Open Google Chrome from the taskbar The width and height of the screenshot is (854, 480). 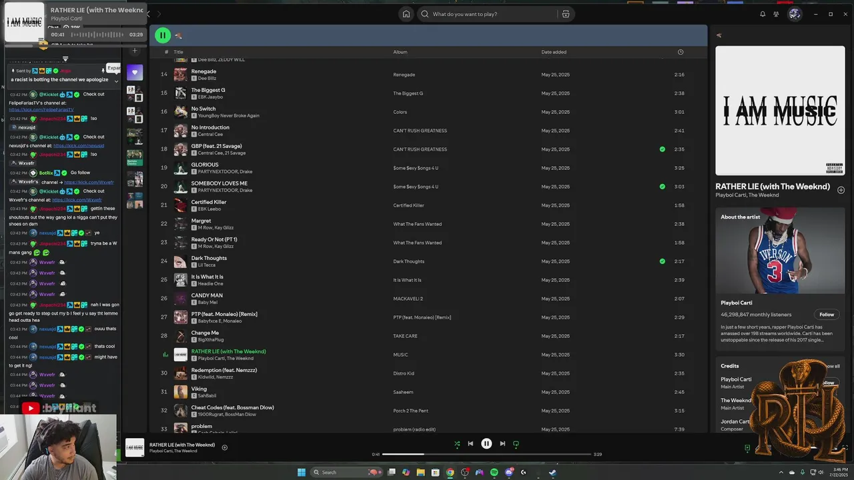tap(450, 472)
